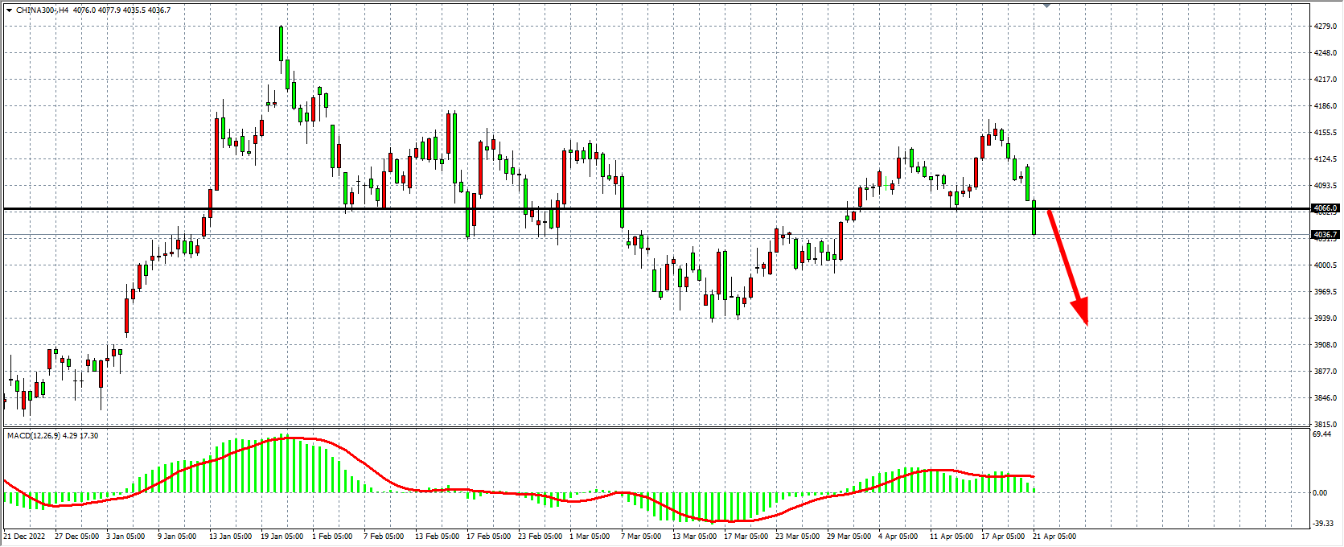Click the 21 Apr 05:00 time label

[1054, 536]
